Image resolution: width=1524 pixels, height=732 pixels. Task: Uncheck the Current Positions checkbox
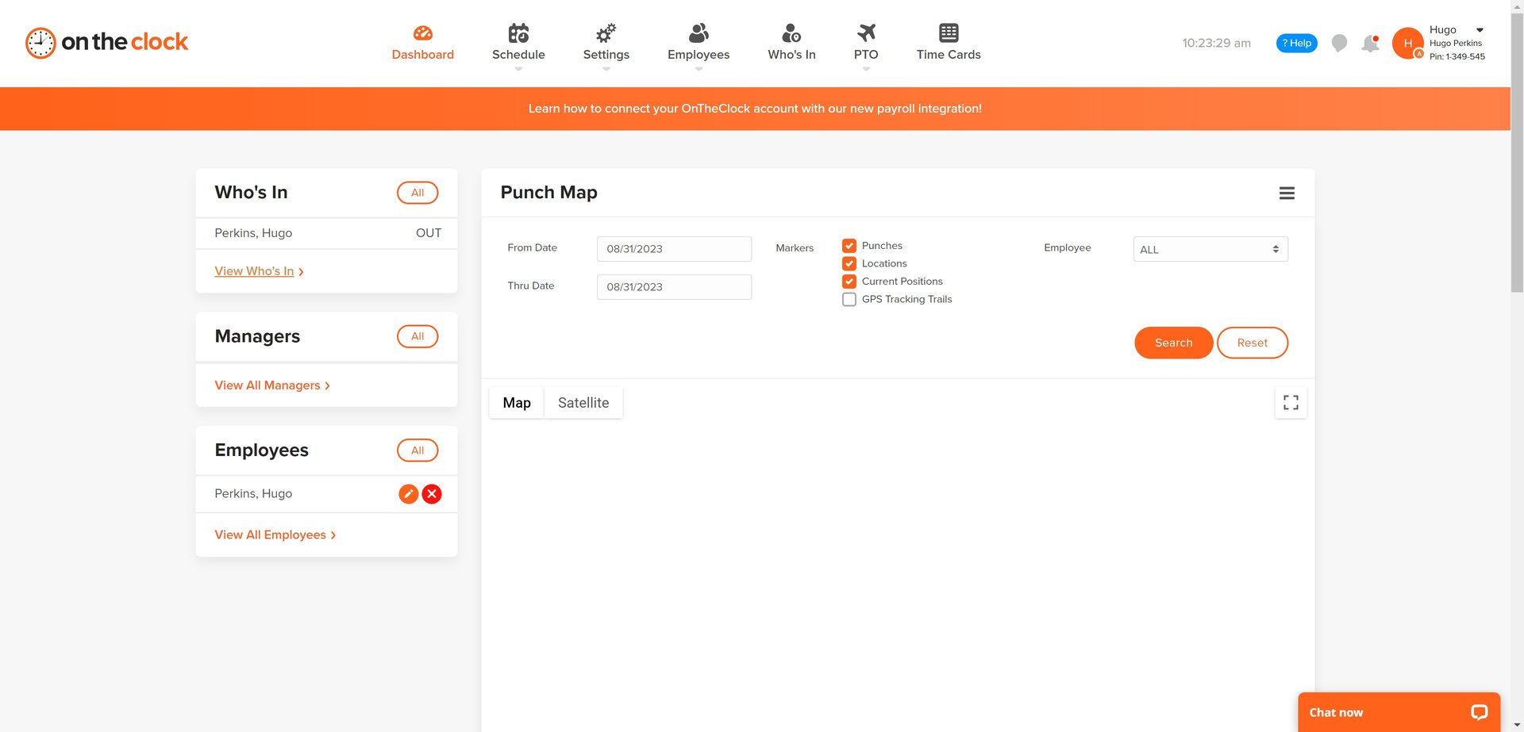pos(849,282)
